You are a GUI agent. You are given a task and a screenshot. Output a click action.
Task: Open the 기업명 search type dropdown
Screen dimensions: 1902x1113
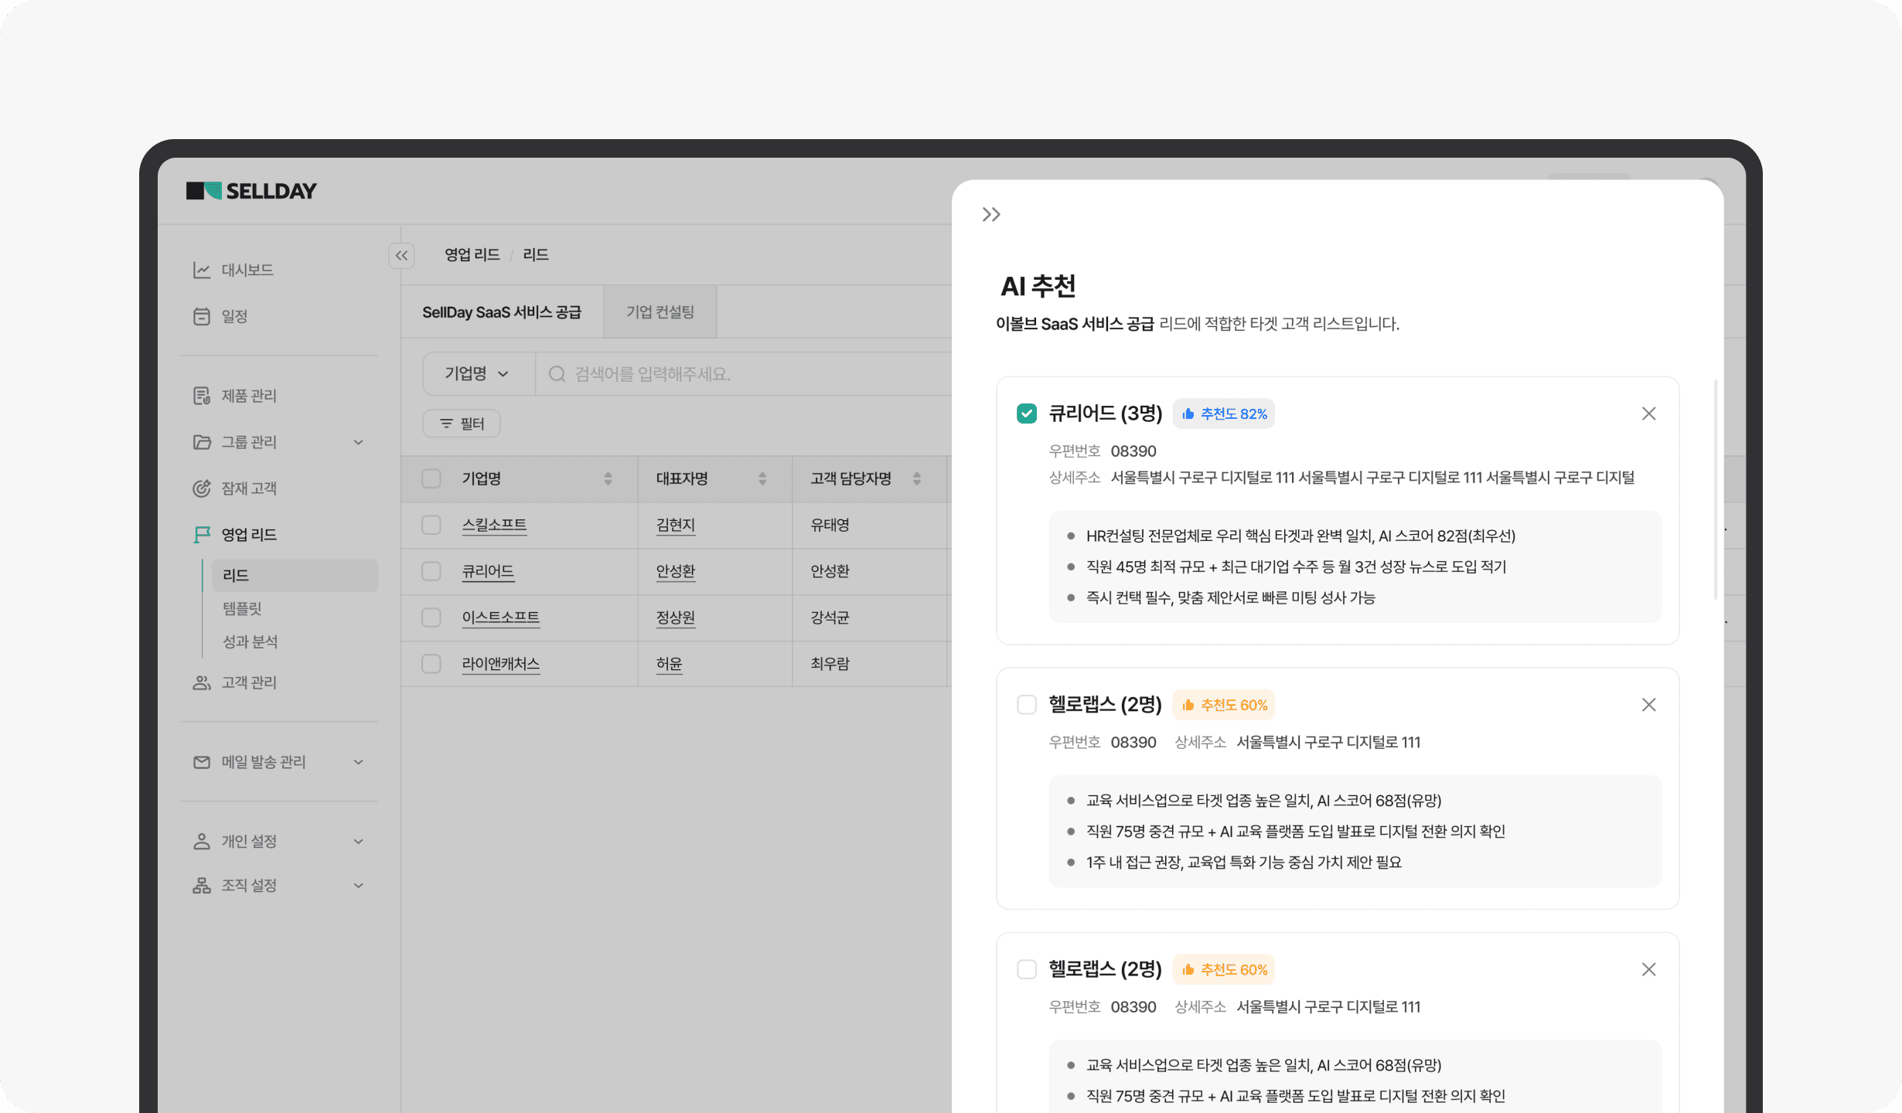click(478, 374)
